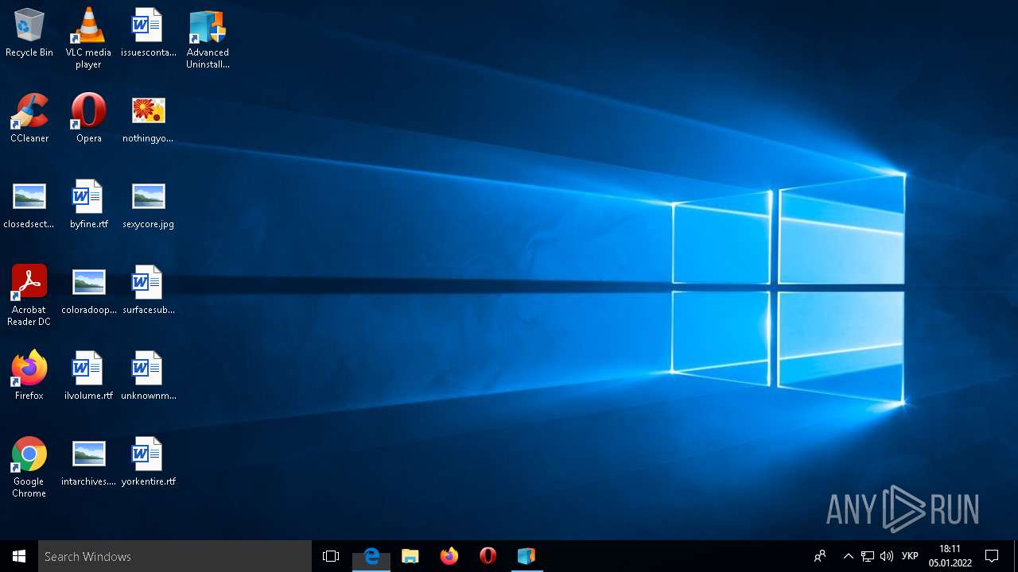Launch Firefox from the taskbar
The width and height of the screenshot is (1018, 572).
coord(449,556)
